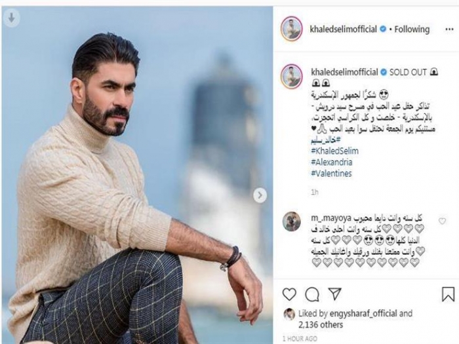Like the m_.mayoya comment heart

pos(442,221)
